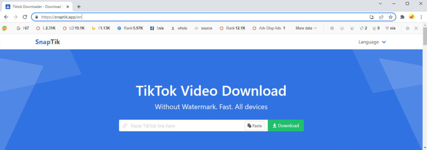Click the Semrush Rank 12.1K metric
Screen dimensions: 427x150
[x=232, y=28]
